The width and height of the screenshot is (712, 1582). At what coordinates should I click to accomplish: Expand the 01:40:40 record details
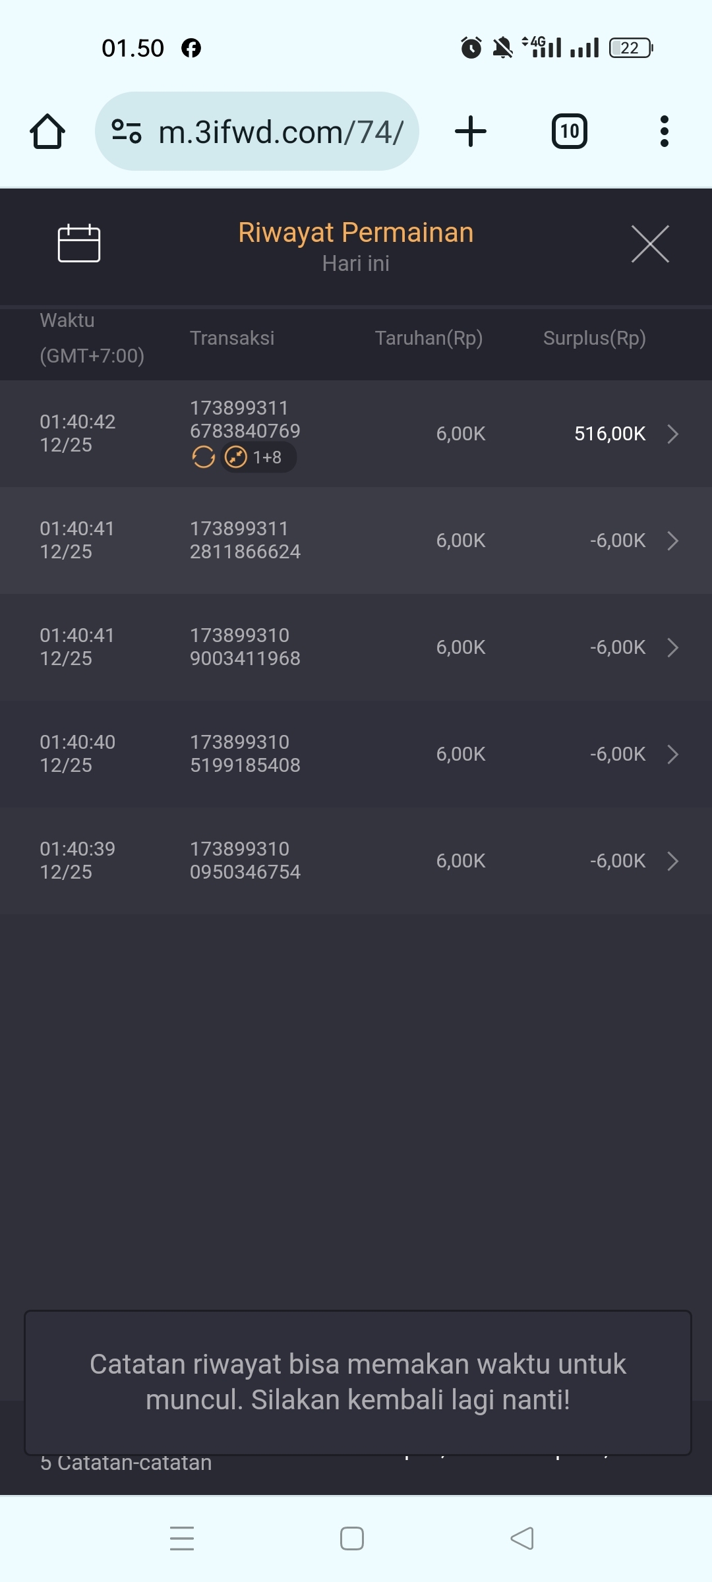672,754
